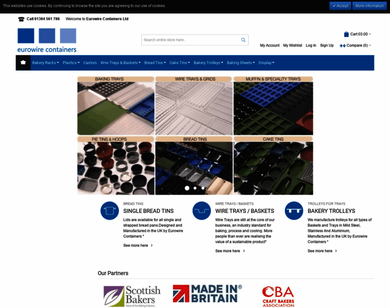This screenshot has height=308, width=390.
Task: Click the Eurowire Containers logo
Action: (47, 41)
